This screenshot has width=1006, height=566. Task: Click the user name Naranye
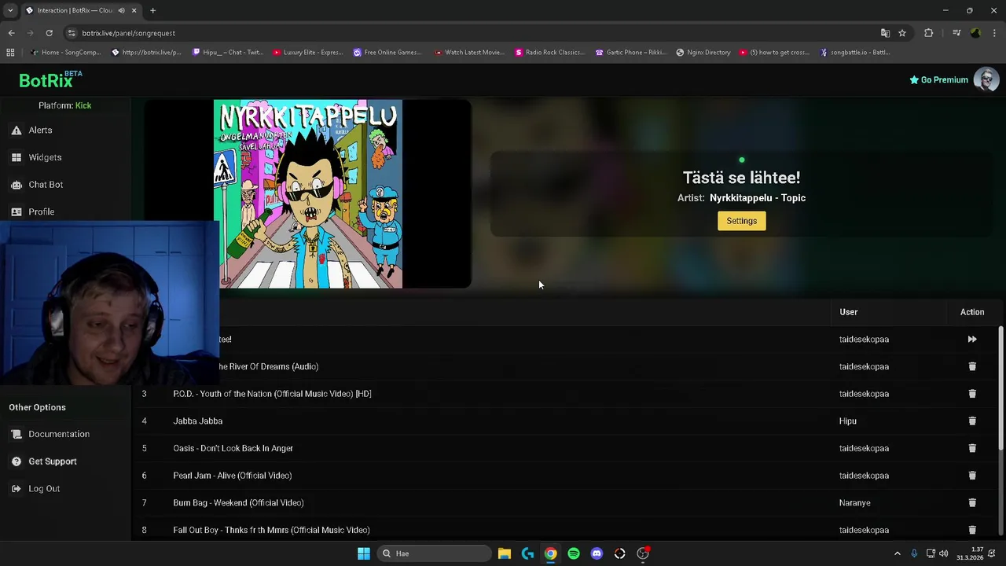click(854, 503)
